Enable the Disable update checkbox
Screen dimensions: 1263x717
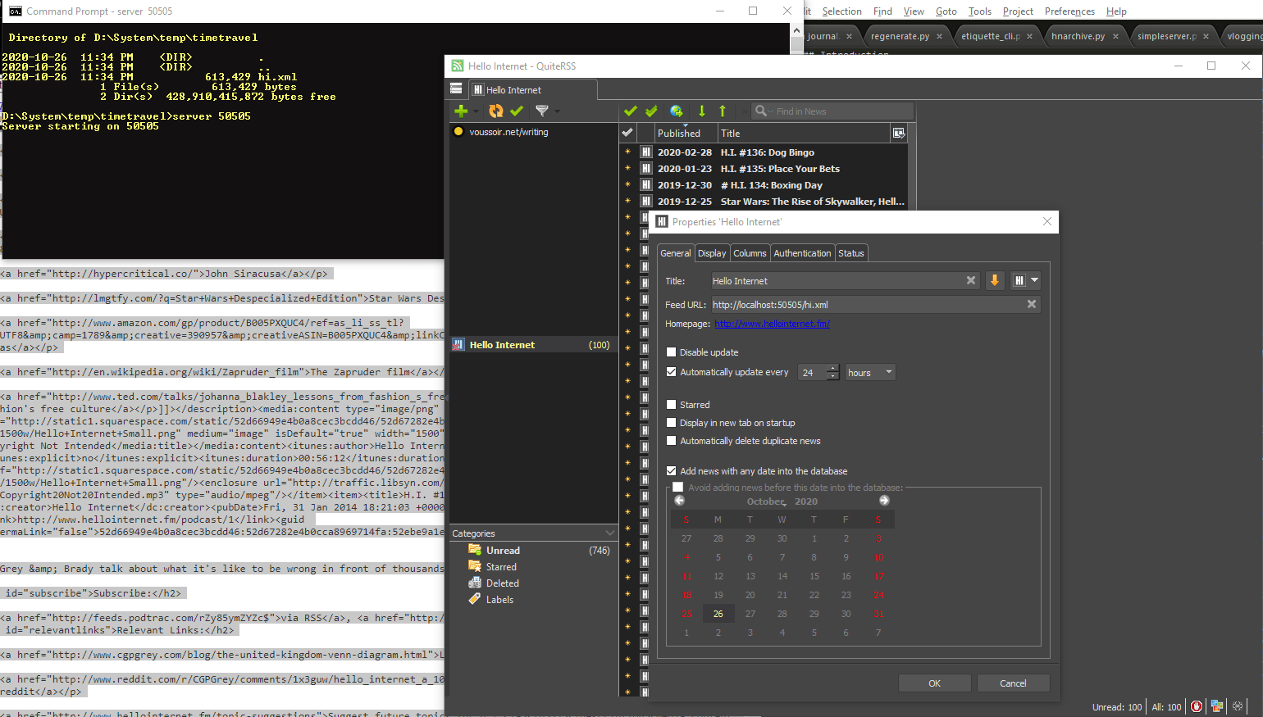[671, 352]
